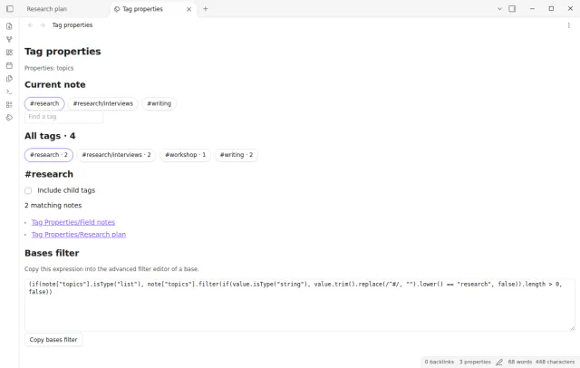Click '68 words' in status bar

click(519, 362)
